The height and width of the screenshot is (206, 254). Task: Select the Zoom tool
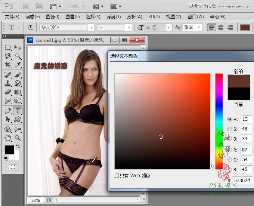[18, 138]
